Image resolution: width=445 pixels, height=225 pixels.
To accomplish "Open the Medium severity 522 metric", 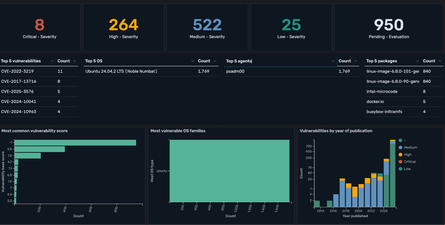I will (x=207, y=25).
